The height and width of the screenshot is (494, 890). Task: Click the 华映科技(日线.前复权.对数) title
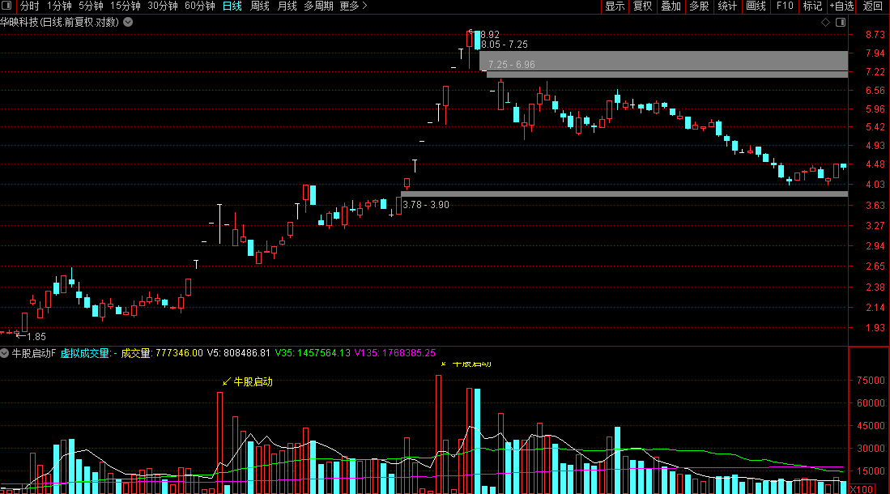click(x=60, y=22)
